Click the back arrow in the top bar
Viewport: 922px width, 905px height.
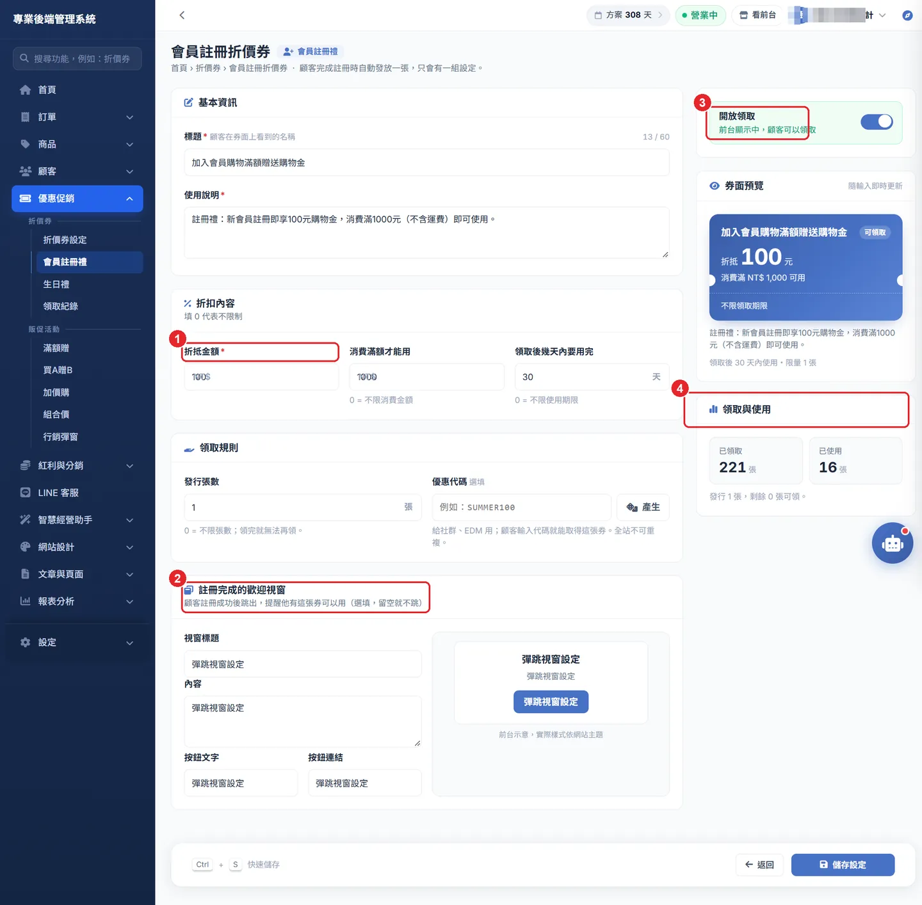coord(182,15)
